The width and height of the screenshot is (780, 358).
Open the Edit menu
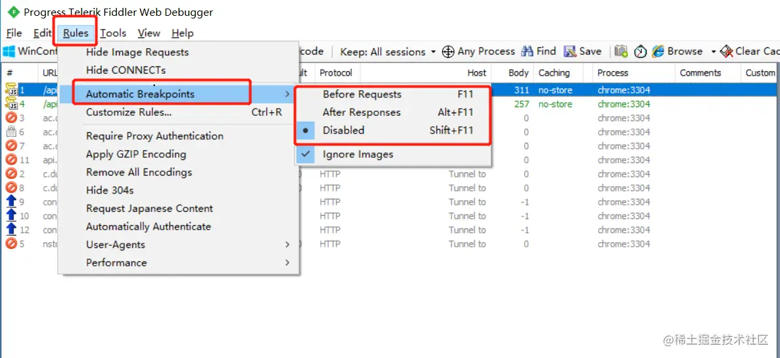pos(42,34)
